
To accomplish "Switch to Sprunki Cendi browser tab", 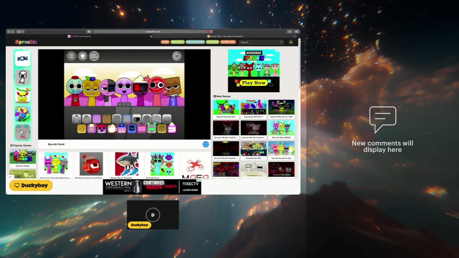I will pos(225,36).
